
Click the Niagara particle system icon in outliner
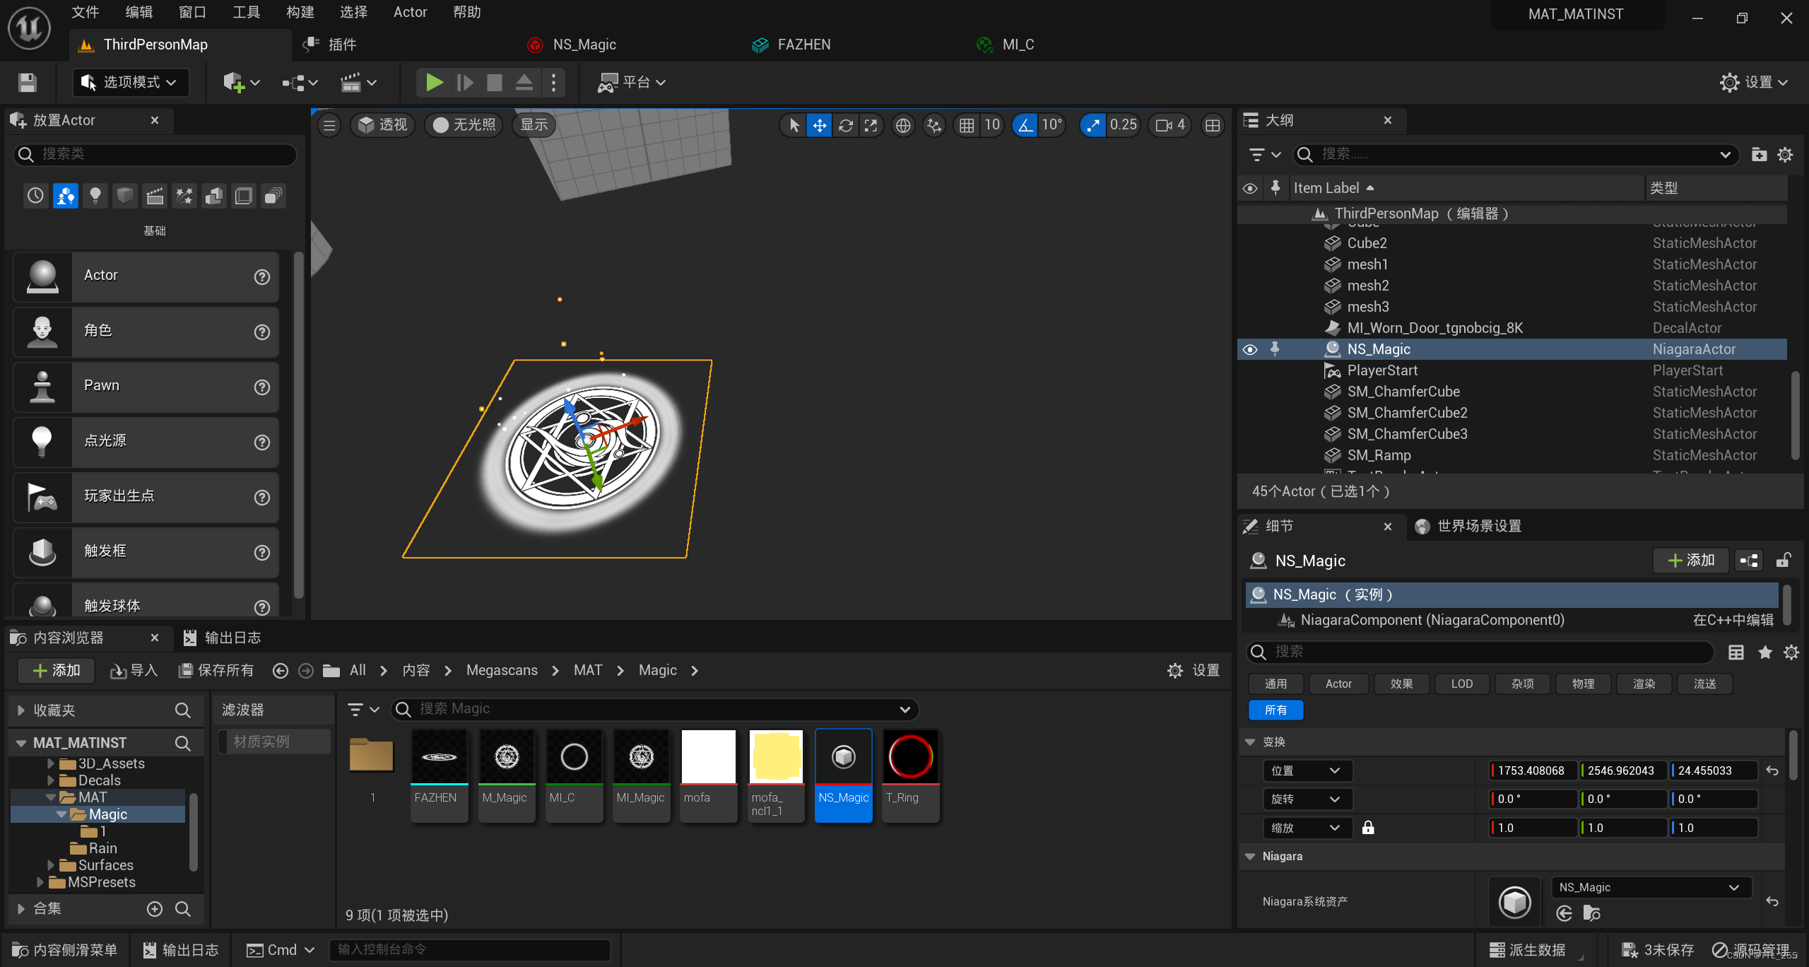click(1331, 348)
